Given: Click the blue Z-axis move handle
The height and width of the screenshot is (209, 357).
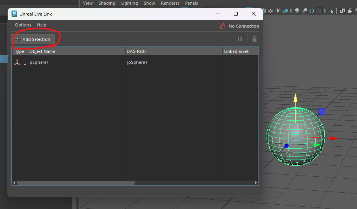Looking at the screenshot, I should point(286,146).
